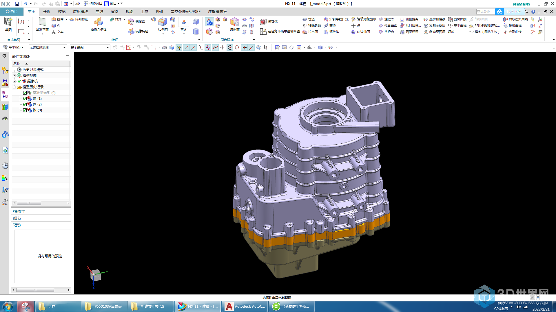Select the 镜像面 mirror face tool
This screenshot has height=312, width=556.
click(137, 21)
